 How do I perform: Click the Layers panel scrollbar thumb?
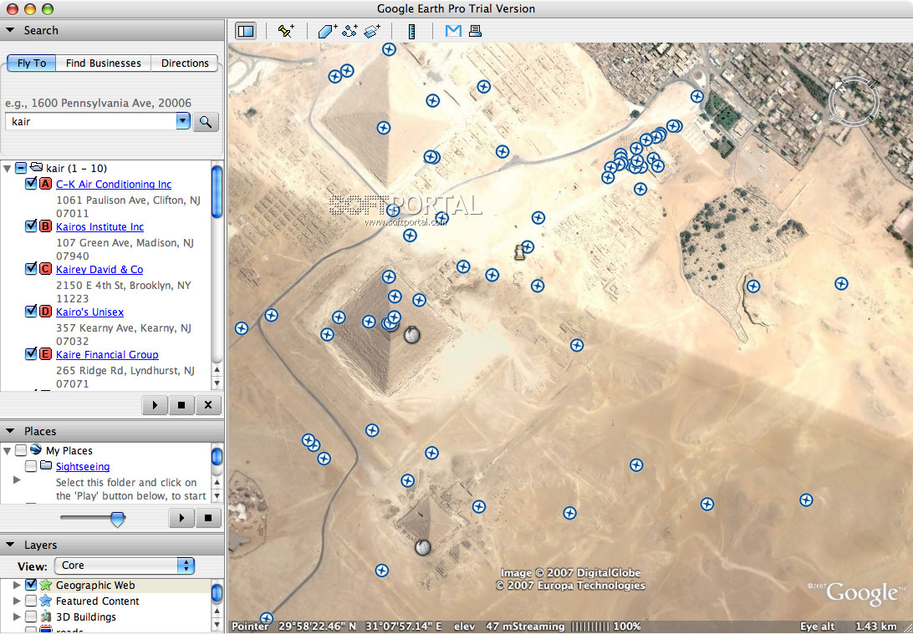217,593
